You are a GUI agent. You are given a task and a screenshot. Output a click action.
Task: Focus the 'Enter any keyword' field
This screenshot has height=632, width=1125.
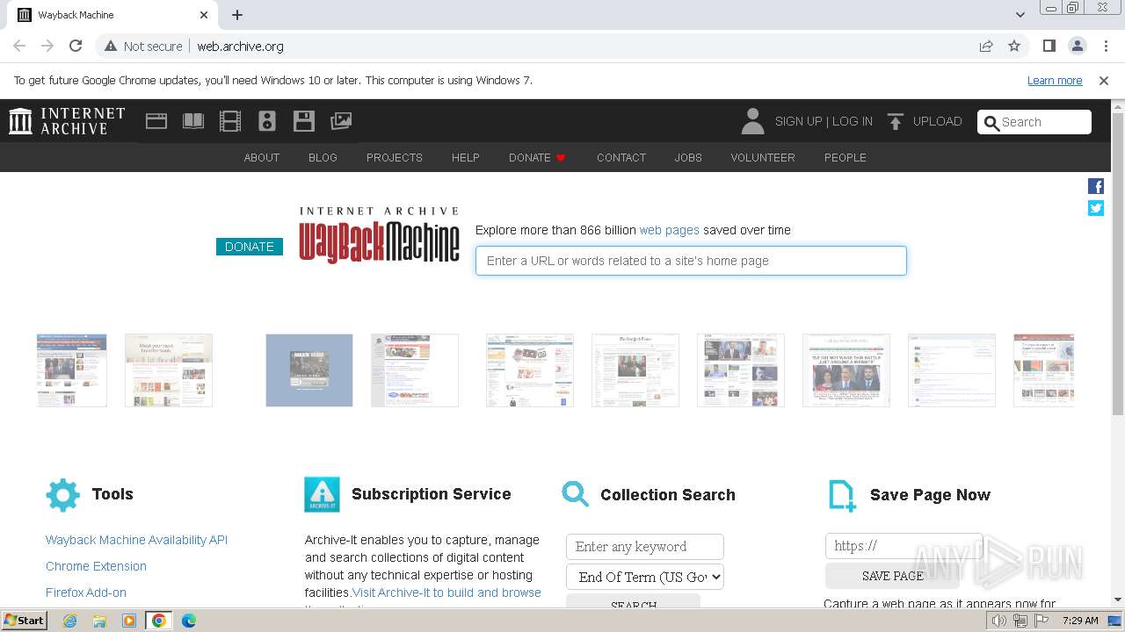point(645,547)
